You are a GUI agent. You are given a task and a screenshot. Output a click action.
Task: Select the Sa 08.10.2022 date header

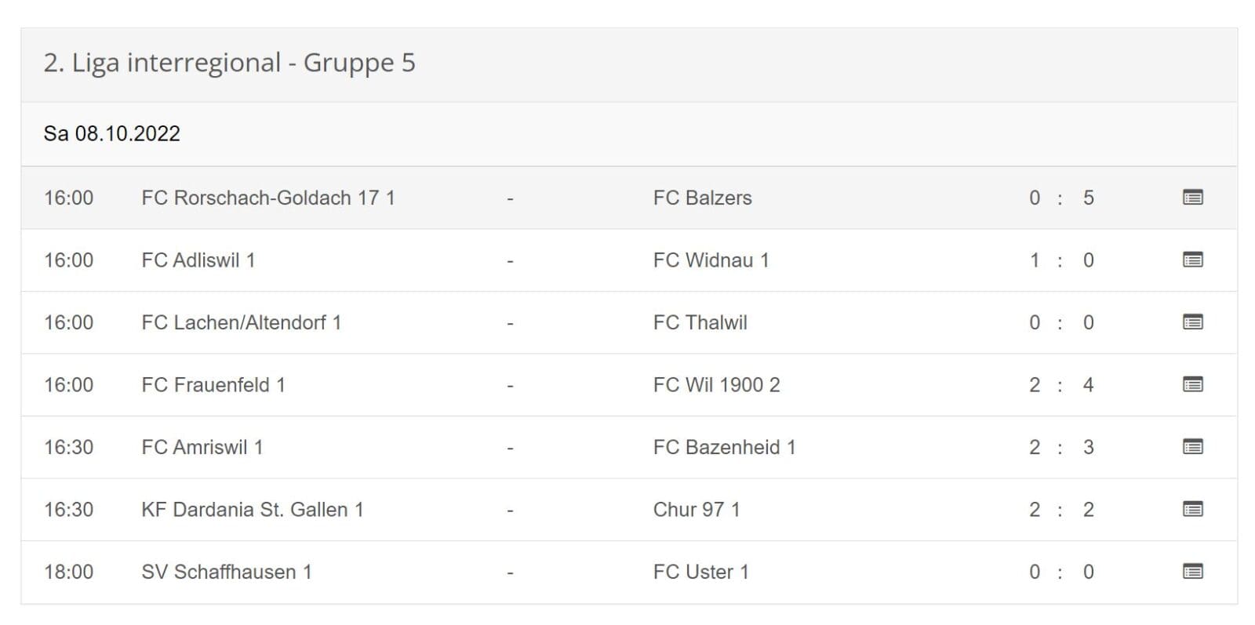[x=111, y=133]
